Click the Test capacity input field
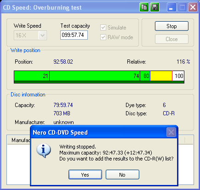Image resolution: width=200 pixels, height=190 pixels. (x=74, y=35)
